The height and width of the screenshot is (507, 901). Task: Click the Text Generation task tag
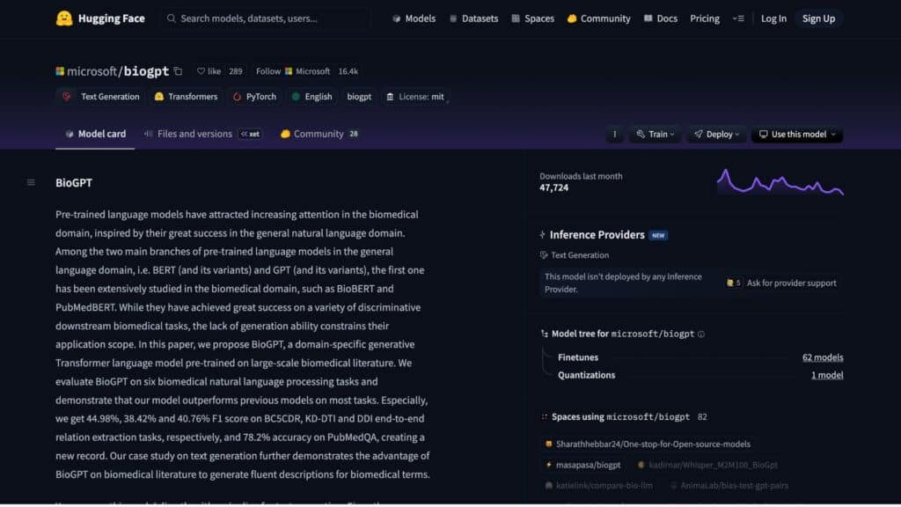101,97
